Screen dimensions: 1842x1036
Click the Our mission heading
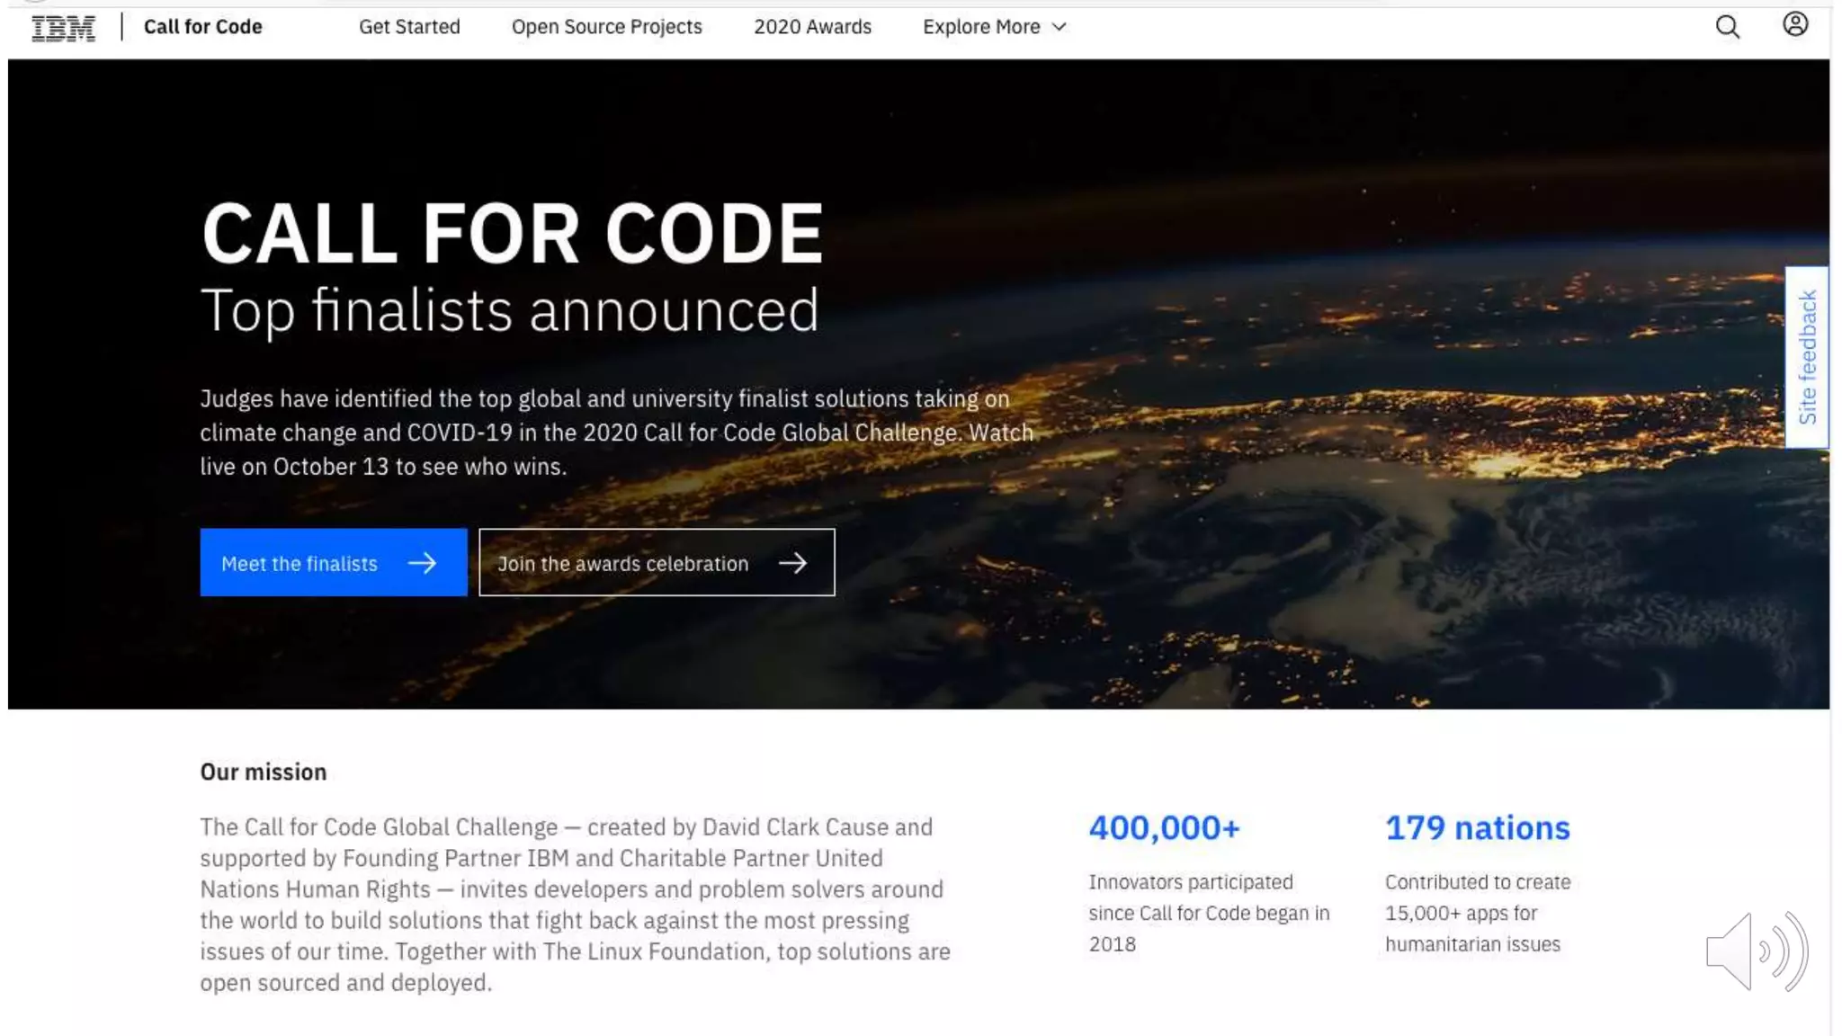(264, 772)
